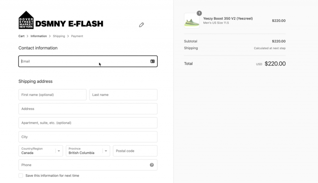This screenshot has height=183, width=318.
Task: Click the USD currency label
Action: pyautogui.click(x=259, y=64)
